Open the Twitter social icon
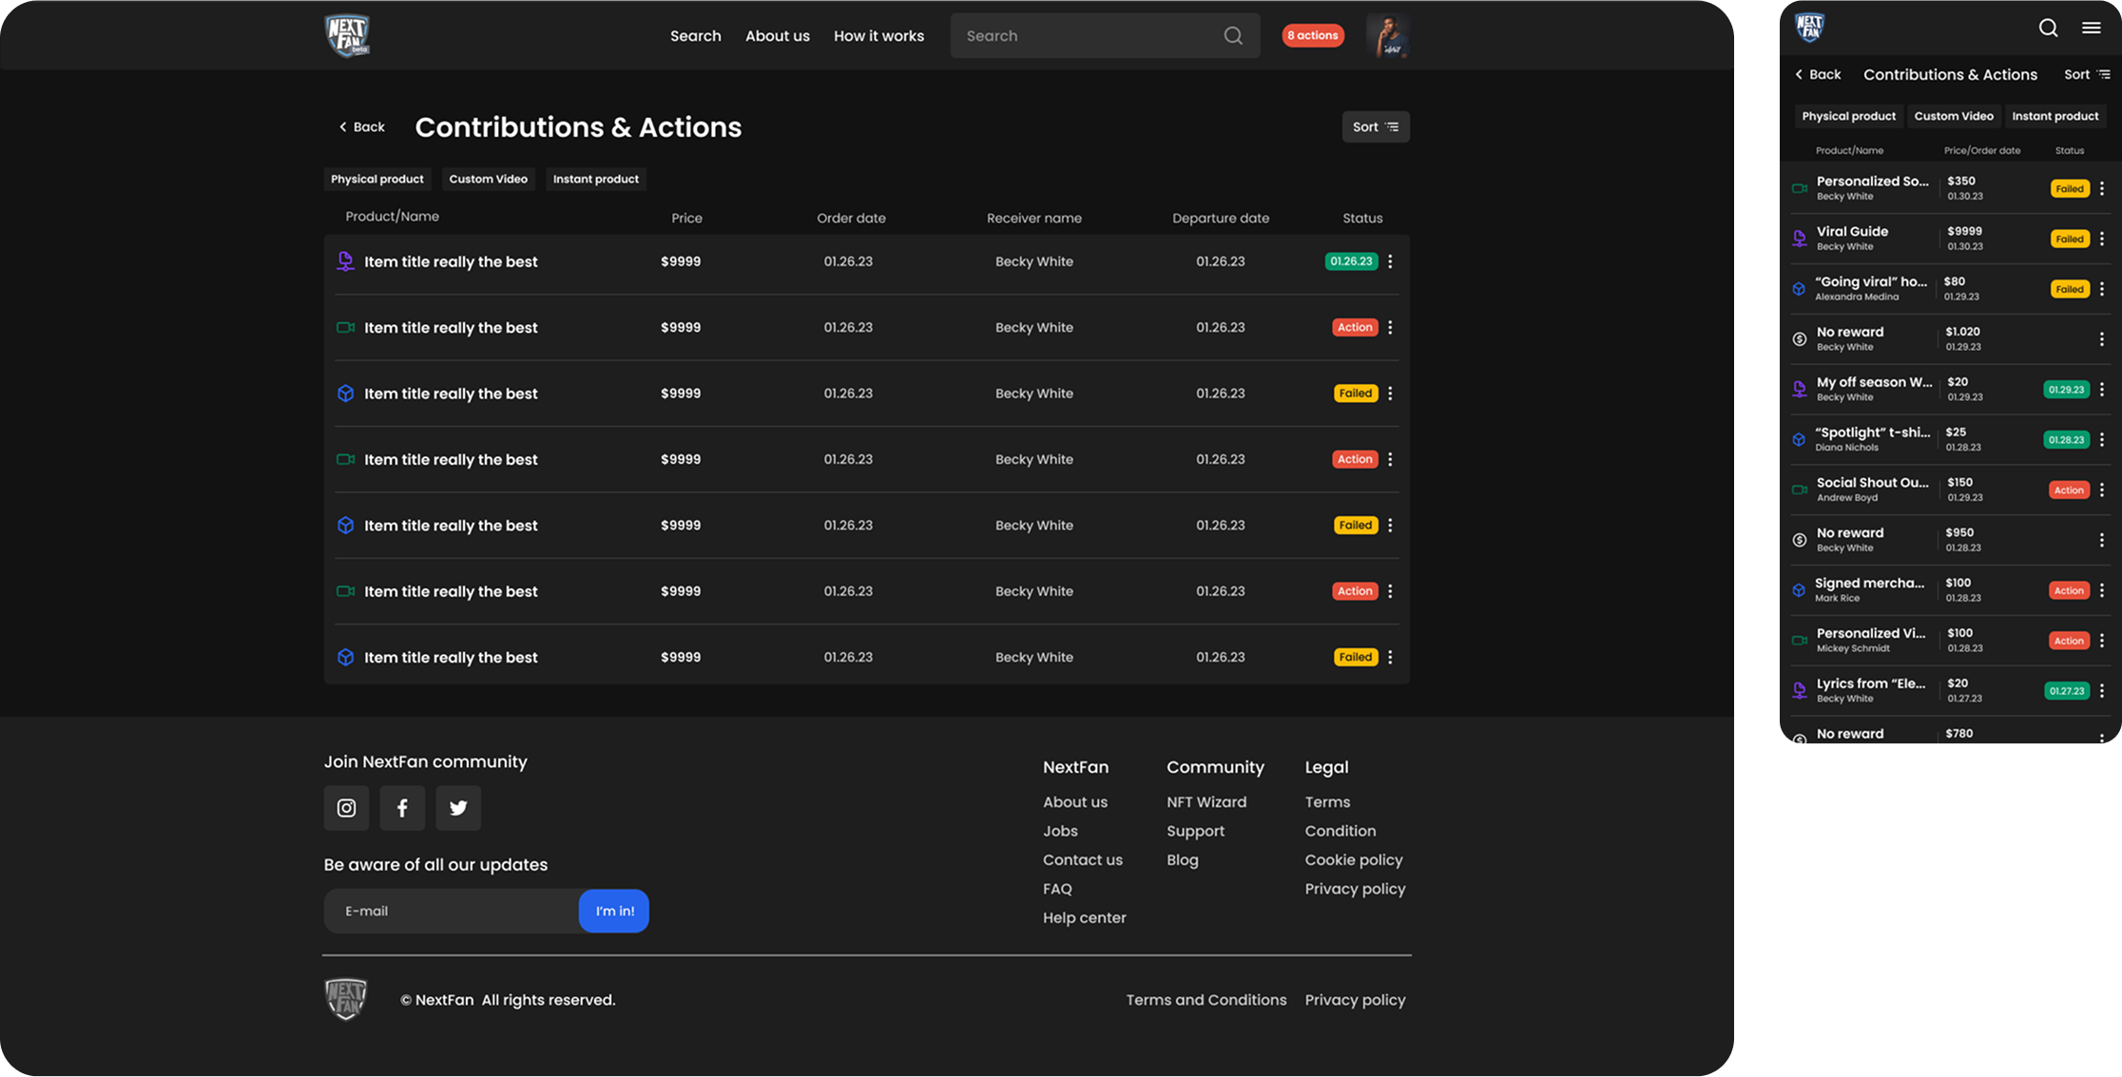2122x1077 pixels. pyautogui.click(x=458, y=808)
